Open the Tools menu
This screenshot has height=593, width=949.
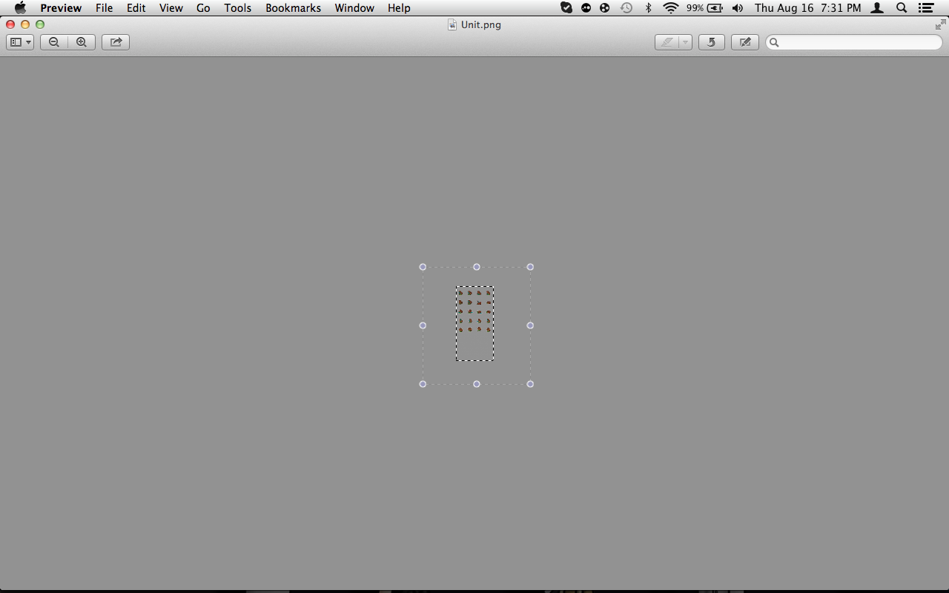click(x=238, y=8)
